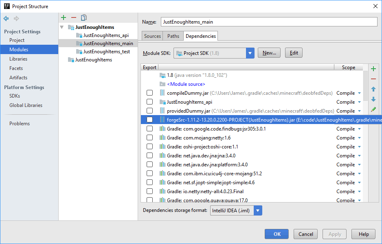Open scope dropdown for compileDummy.jar

coord(359,93)
